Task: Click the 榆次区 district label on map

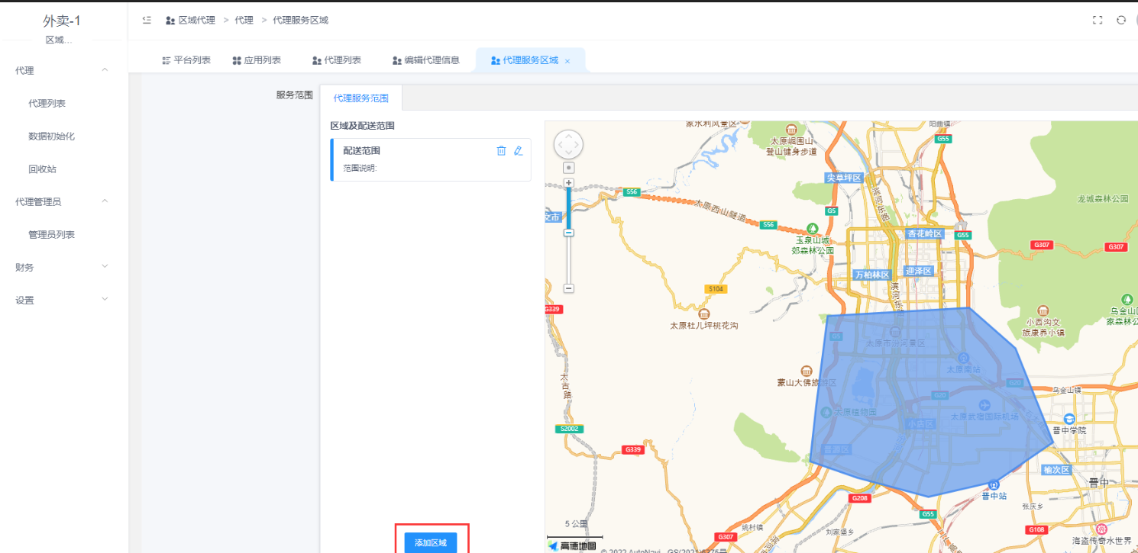Action: 1057,470
